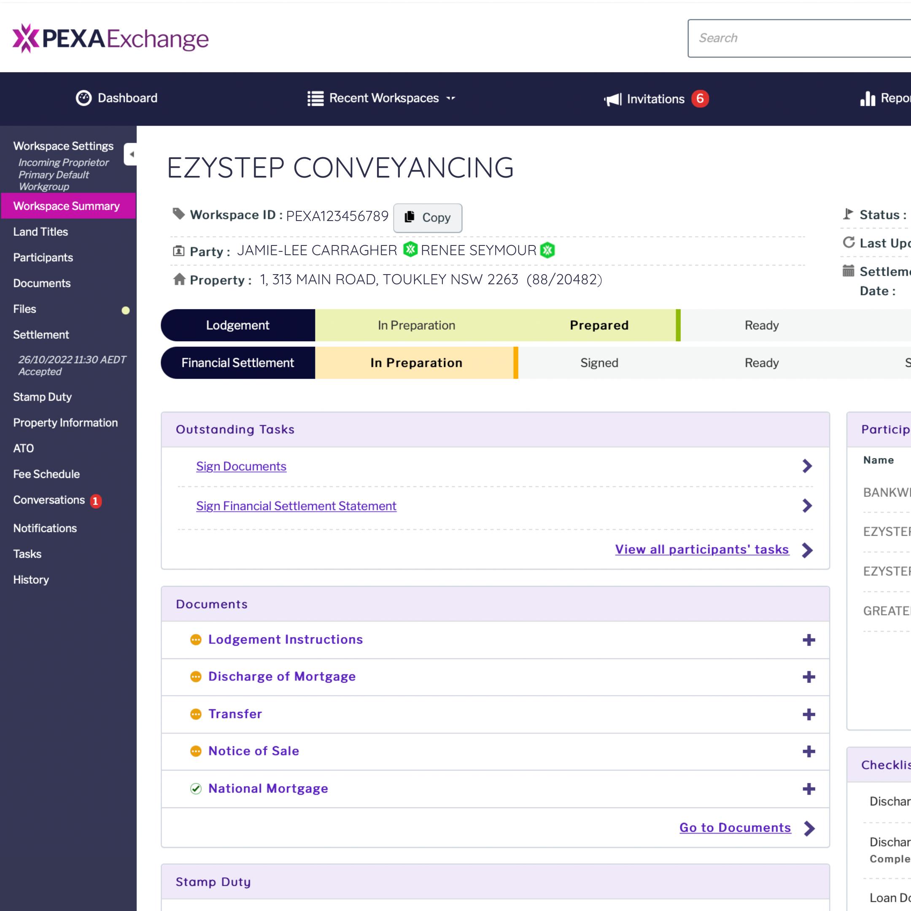
Task: Click the Party person icon
Action: tap(179, 251)
